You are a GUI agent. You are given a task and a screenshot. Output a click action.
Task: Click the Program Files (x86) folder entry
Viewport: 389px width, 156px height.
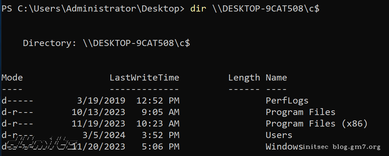316,124
